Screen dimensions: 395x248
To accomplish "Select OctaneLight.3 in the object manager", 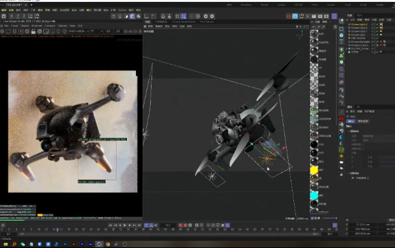I will [359, 25].
